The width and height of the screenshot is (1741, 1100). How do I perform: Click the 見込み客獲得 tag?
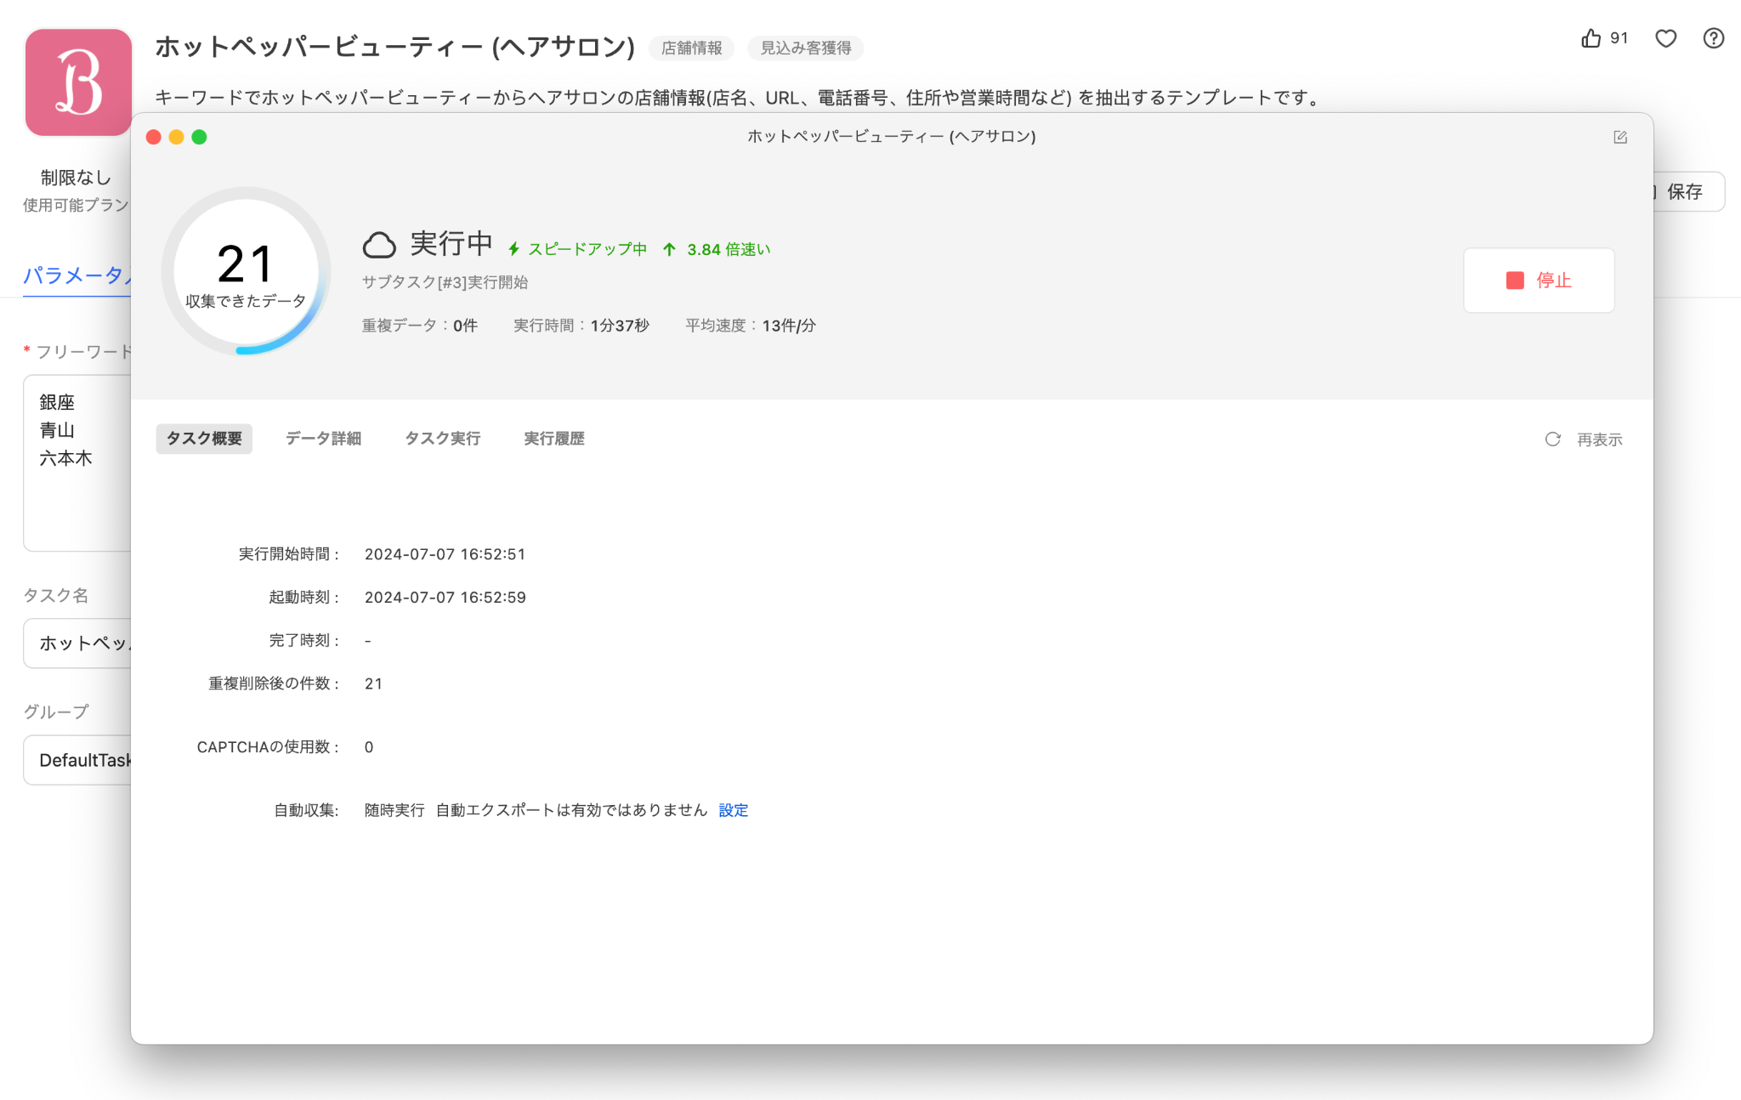point(805,48)
